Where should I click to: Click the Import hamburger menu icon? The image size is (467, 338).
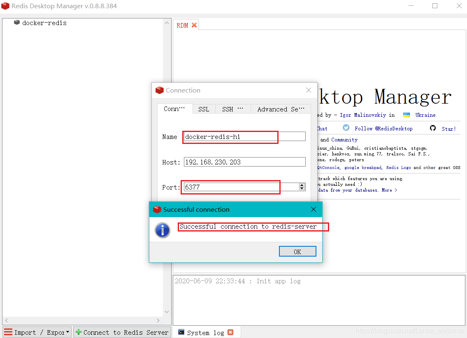tap(8, 332)
